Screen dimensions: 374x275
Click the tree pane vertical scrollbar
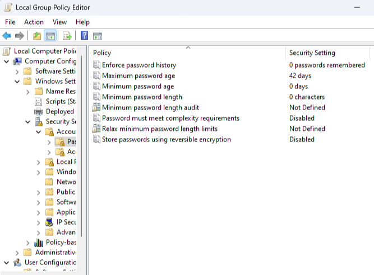point(81,146)
